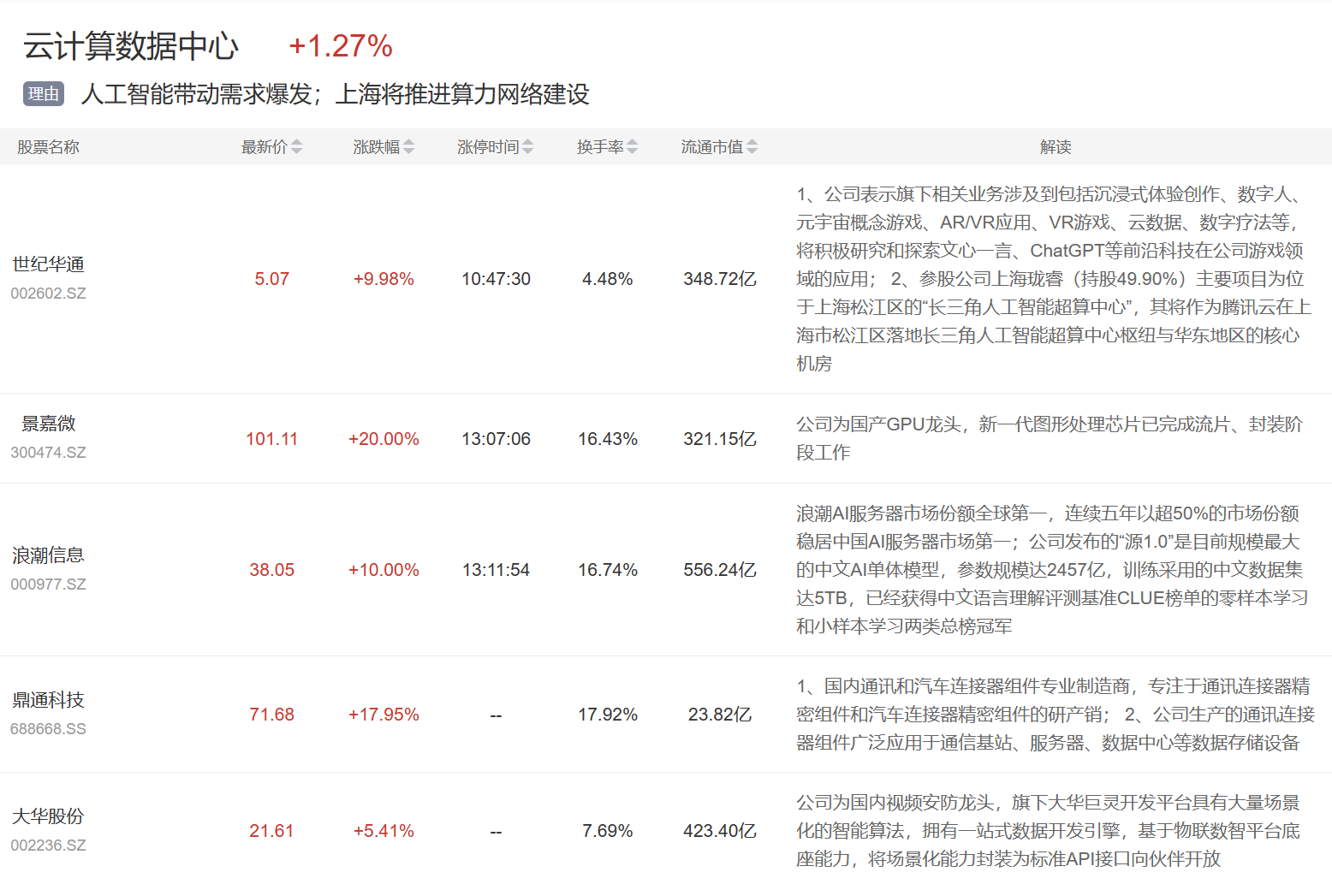The height and width of the screenshot is (884, 1332).
Task: Click limit-up time 10:47:30
Action: (497, 279)
